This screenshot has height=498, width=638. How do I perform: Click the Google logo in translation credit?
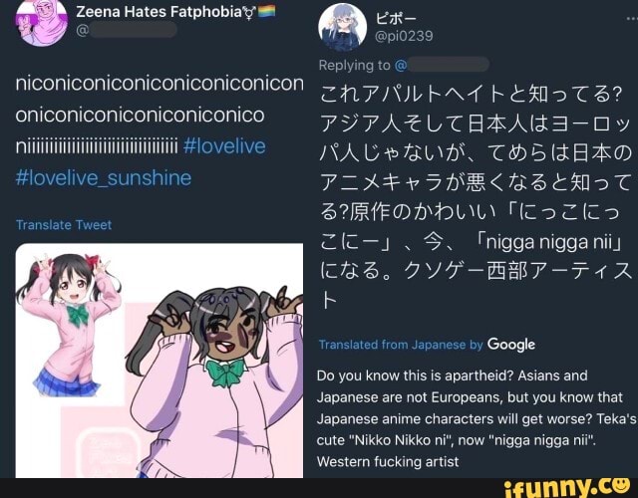tap(511, 345)
